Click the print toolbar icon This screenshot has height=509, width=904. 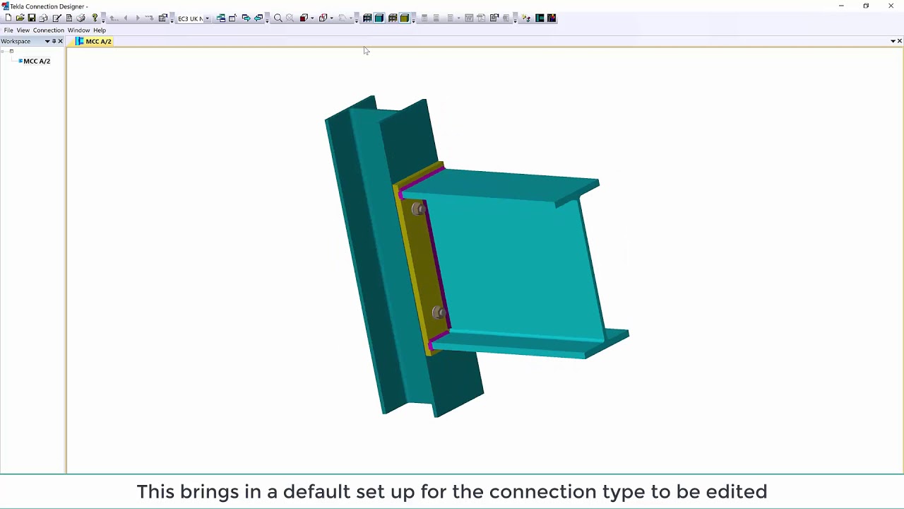click(81, 18)
